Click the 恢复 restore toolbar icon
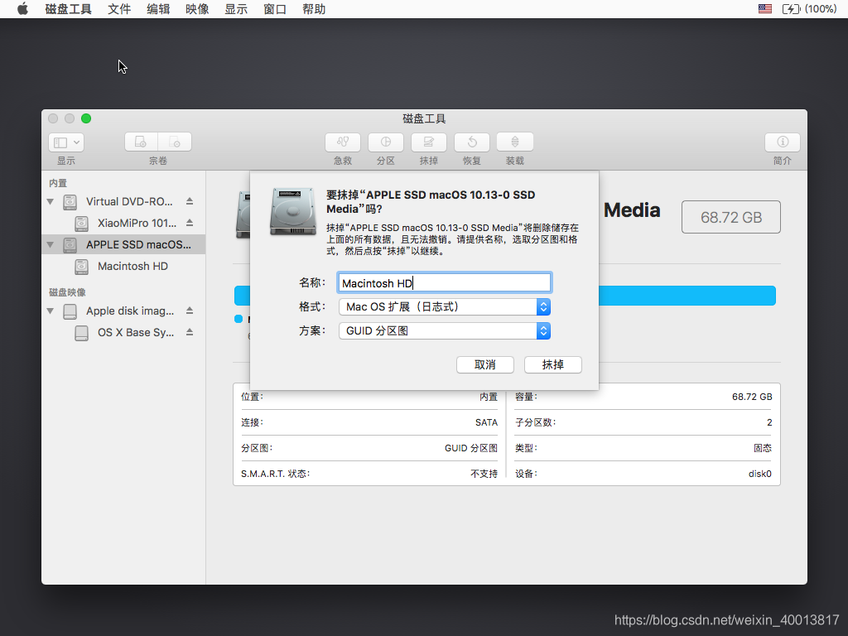The image size is (848, 636). click(x=471, y=142)
